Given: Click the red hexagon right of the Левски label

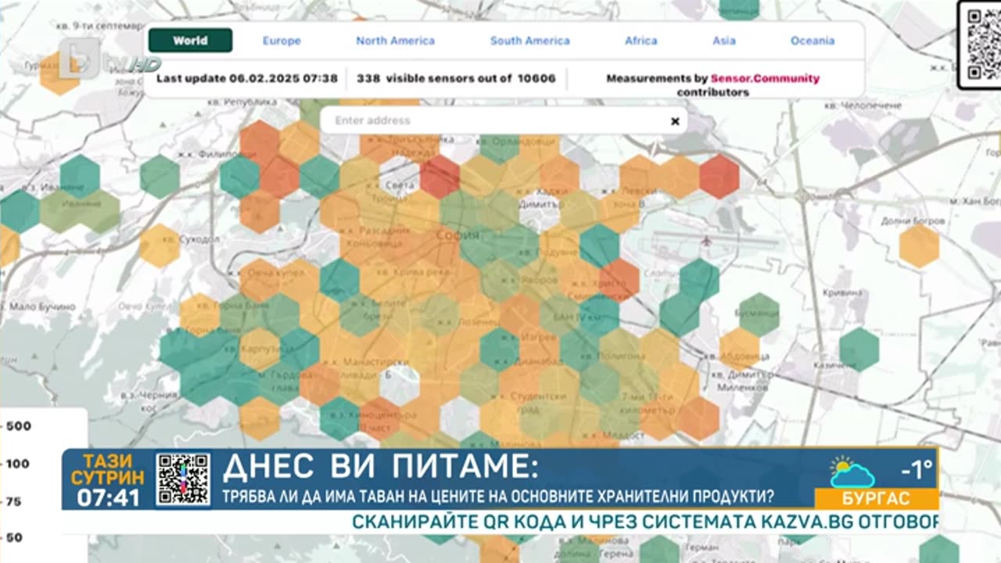Looking at the screenshot, I should click(x=719, y=177).
